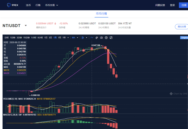Expand more time intervals arrow after 1年

pyautogui.click(x=69, y=38)
